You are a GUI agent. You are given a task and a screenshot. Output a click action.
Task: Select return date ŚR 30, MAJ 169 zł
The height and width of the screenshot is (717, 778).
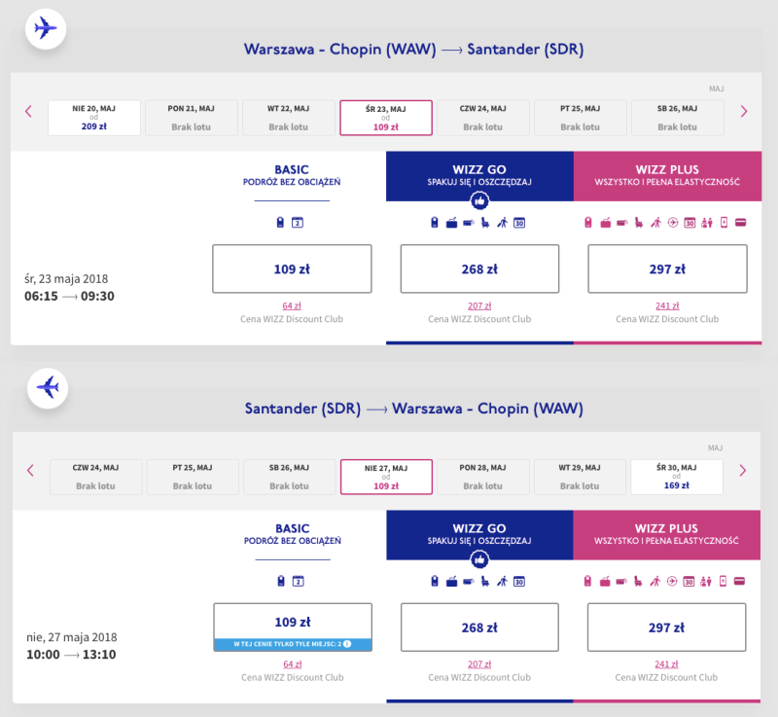[677, 477]
